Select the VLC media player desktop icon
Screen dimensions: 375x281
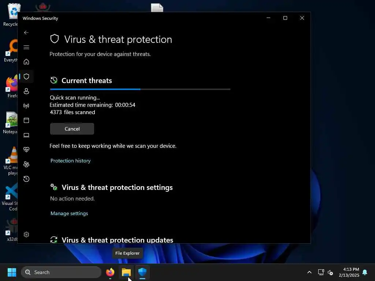pos(11,161)
